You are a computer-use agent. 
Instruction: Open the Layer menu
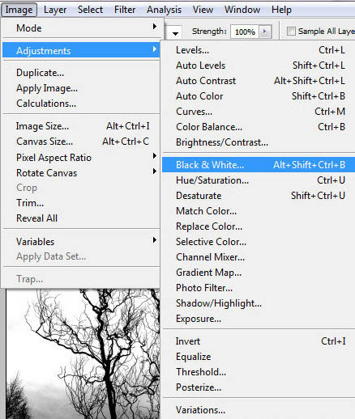point(55,10)
